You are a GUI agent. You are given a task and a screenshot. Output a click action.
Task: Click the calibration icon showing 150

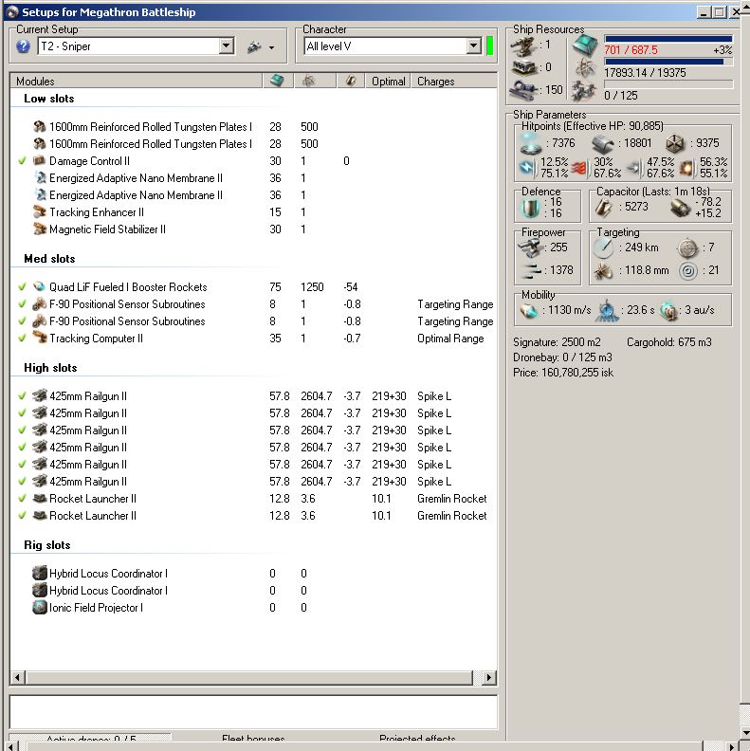click(x=523, y=90)
